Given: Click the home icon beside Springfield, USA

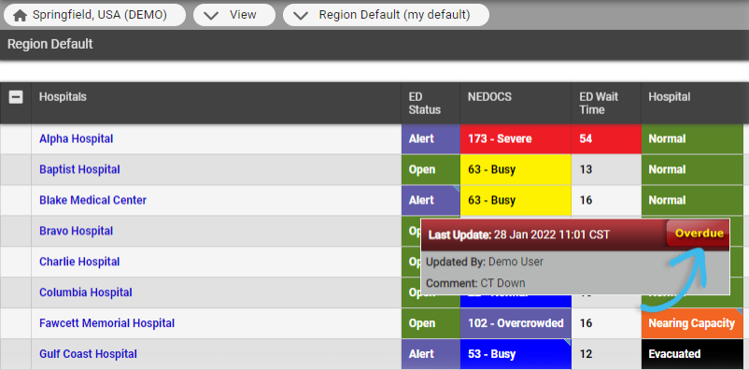Looking at the screenshot, I should [x=20, y=15].
